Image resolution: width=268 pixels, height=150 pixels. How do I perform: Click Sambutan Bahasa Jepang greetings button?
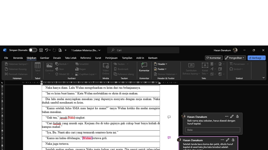pyautogui.click(x=191, y=68)
